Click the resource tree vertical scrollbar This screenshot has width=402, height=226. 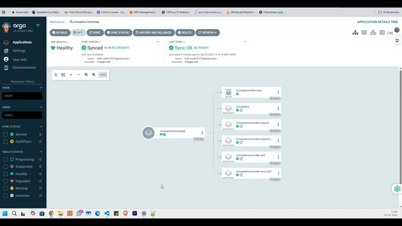coord(400,127)
